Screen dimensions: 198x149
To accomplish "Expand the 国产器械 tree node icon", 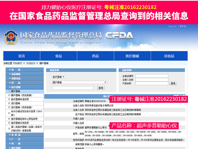I will point(9,91).
